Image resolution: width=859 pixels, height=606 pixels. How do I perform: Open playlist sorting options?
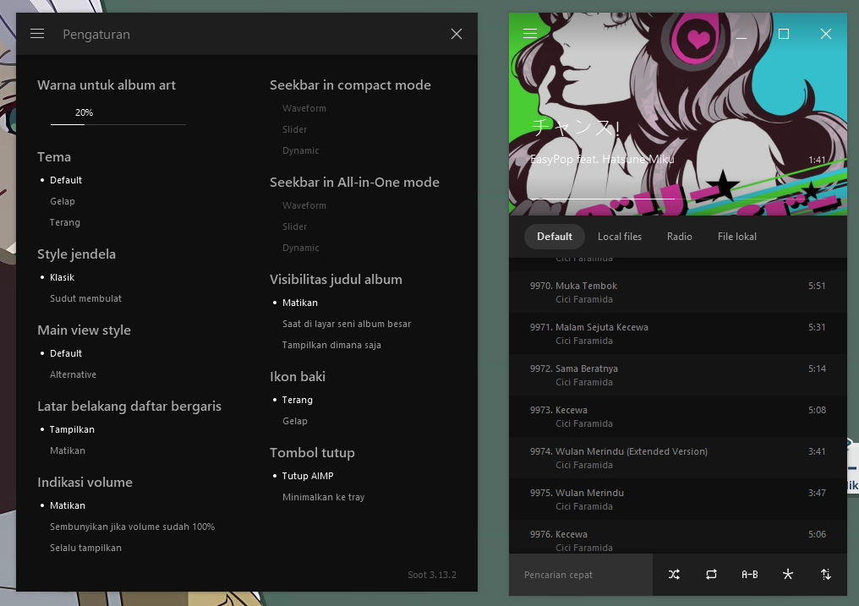click(x=825, y=574)
